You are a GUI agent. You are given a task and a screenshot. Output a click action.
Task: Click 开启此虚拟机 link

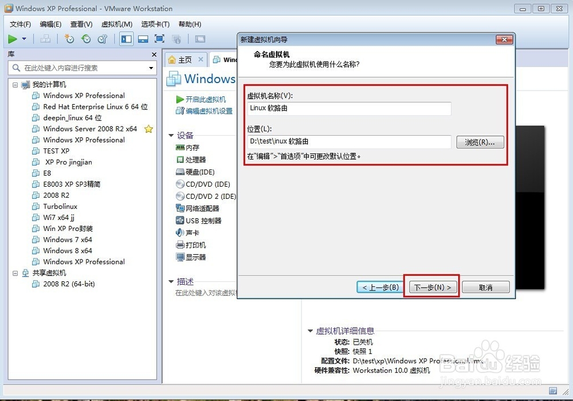[x=201, y=99]
